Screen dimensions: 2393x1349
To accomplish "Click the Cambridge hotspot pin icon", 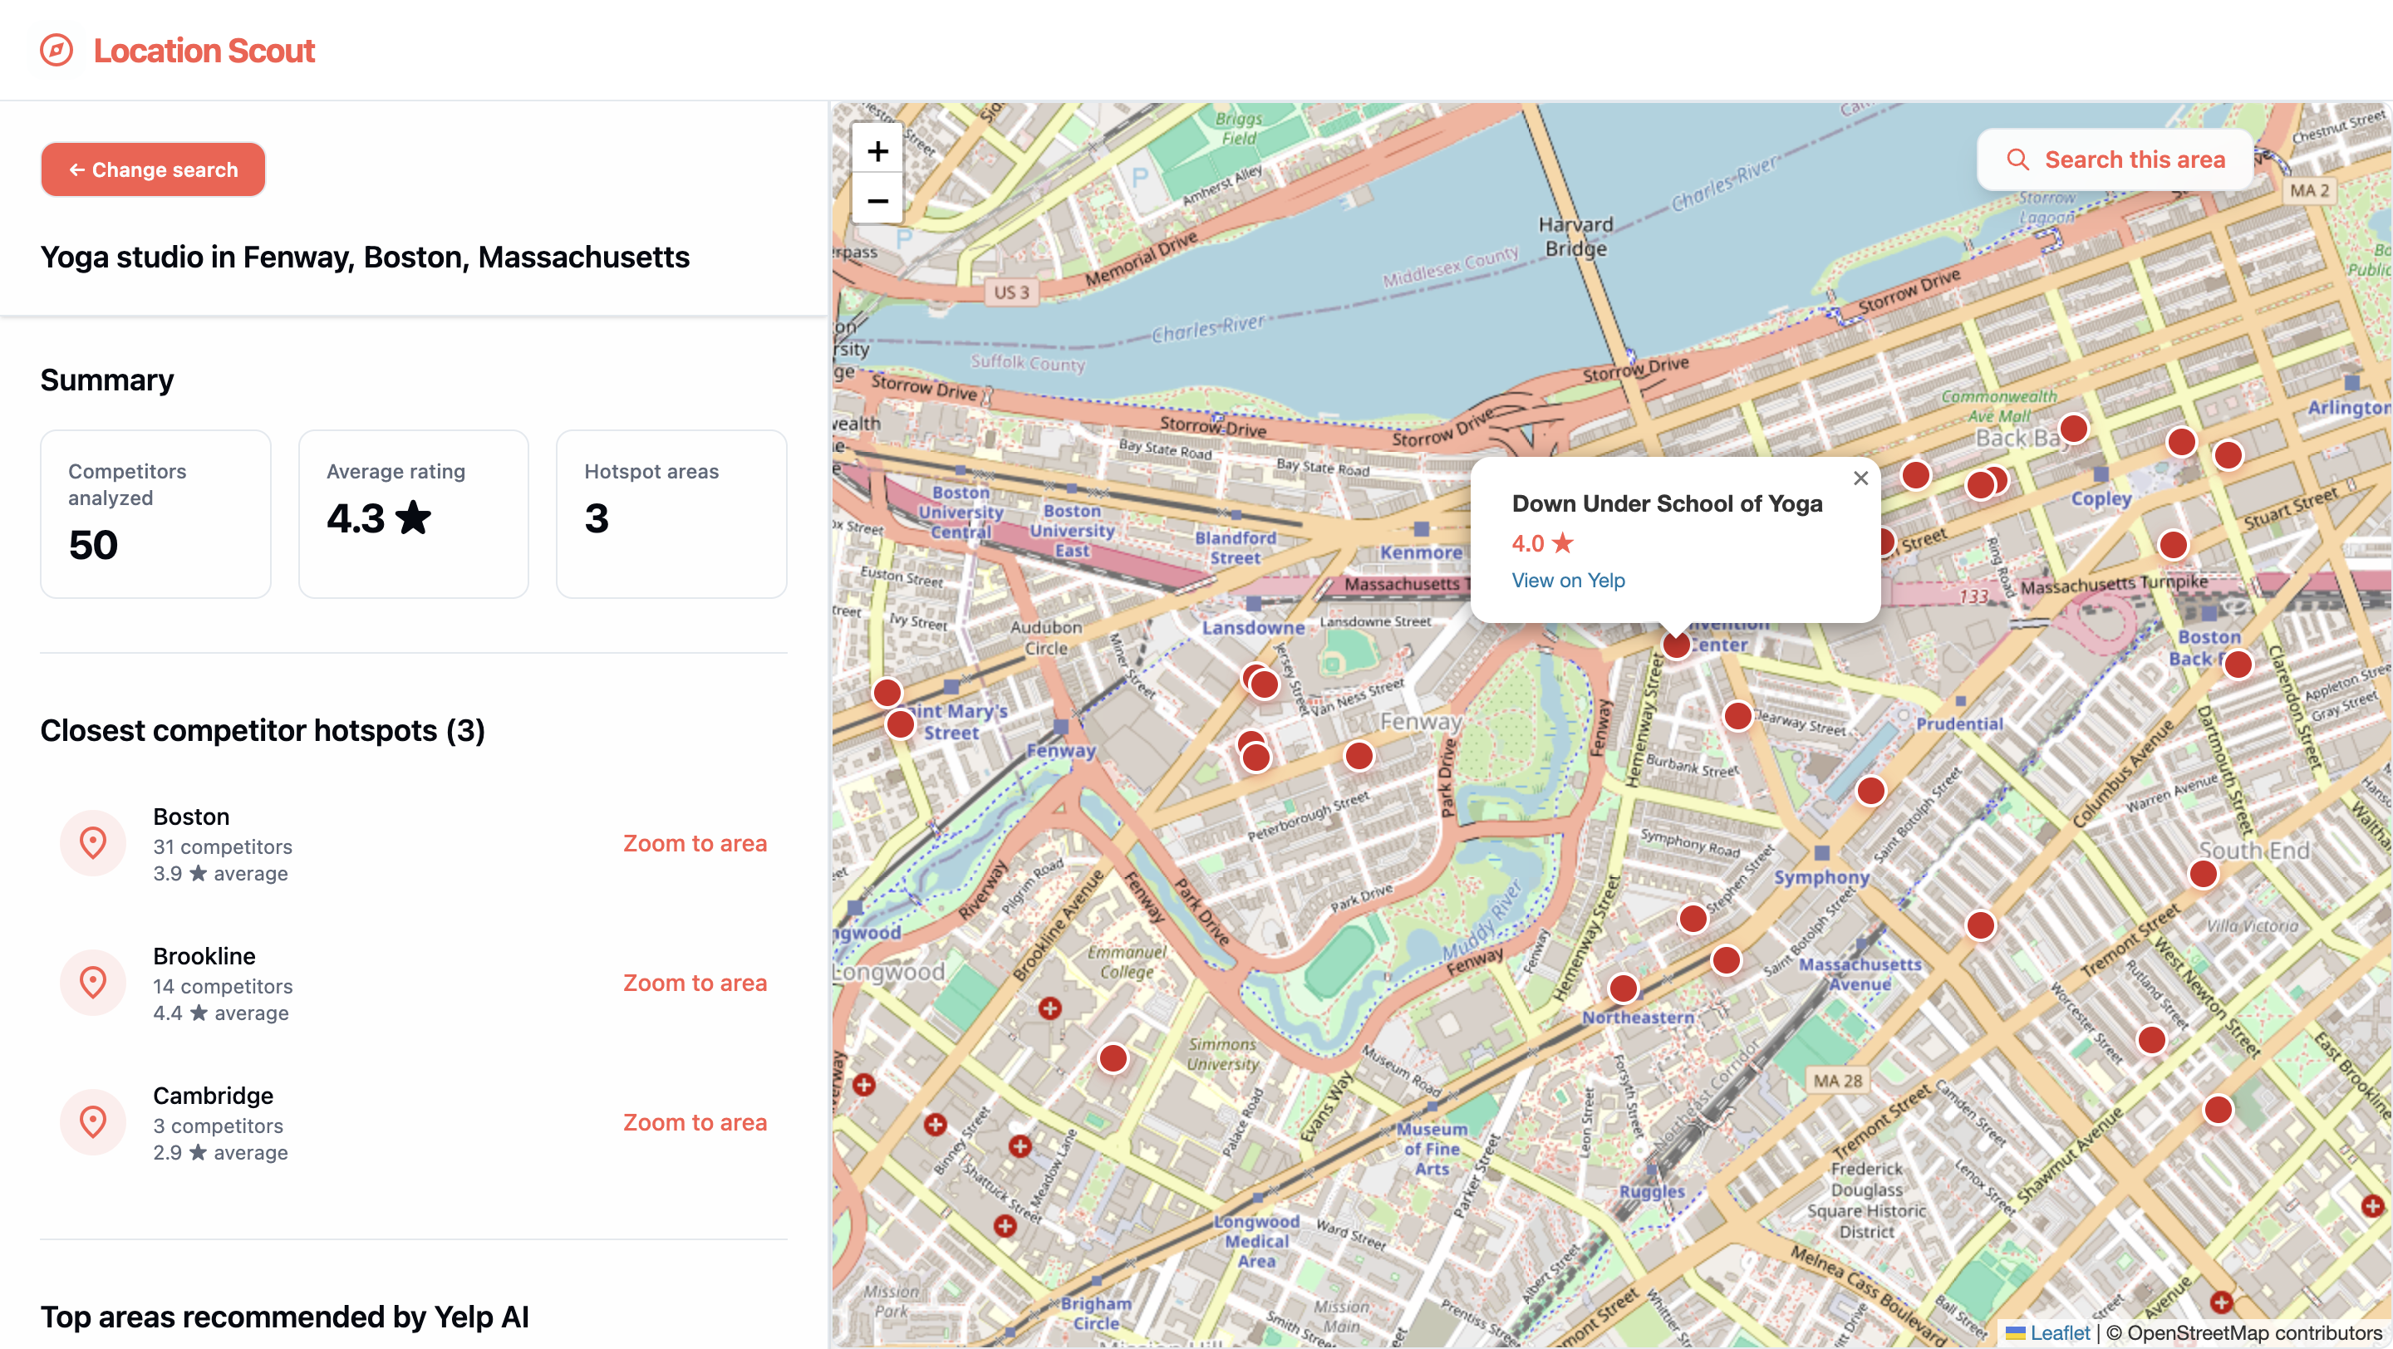I will (93, 1121).
